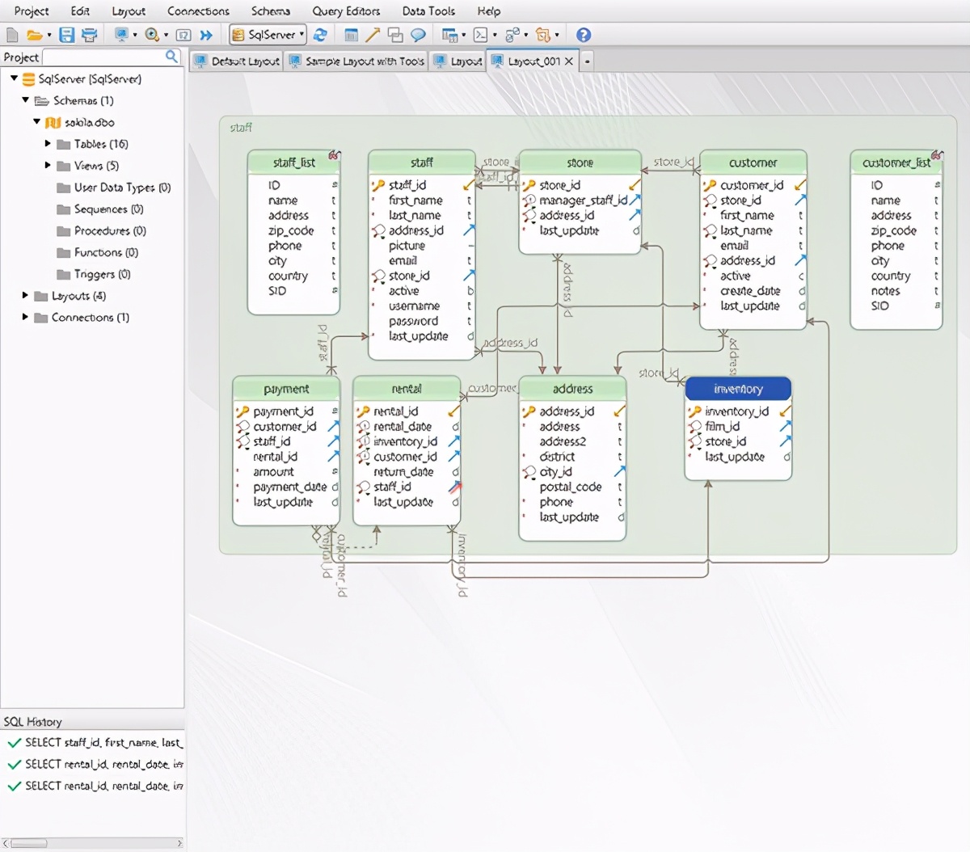The image size is (970, 852).
Task: Click the blue help question mark icon
Action: (x=584, y=35)
